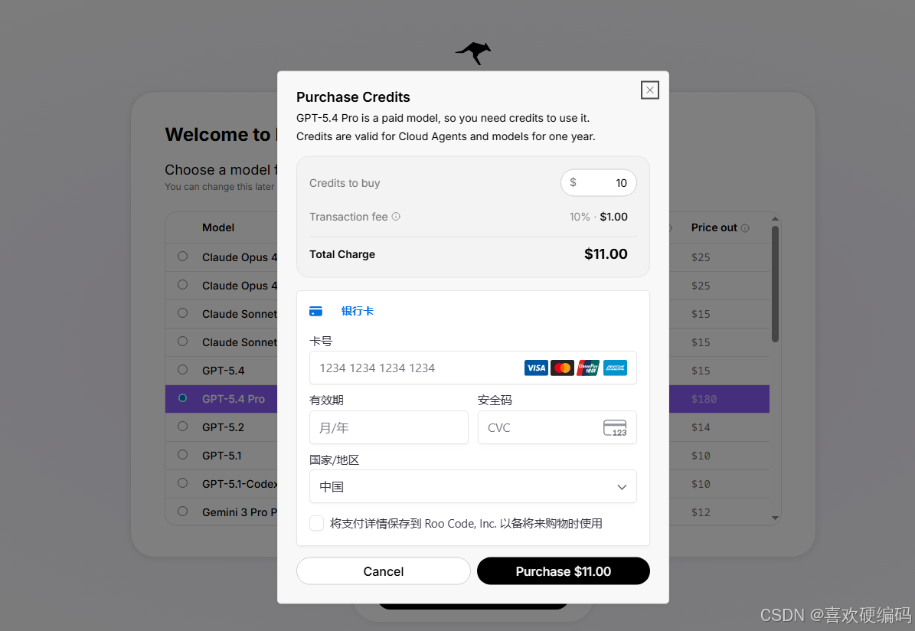Click the model list scroll down arrow

[x=775, y=518]
